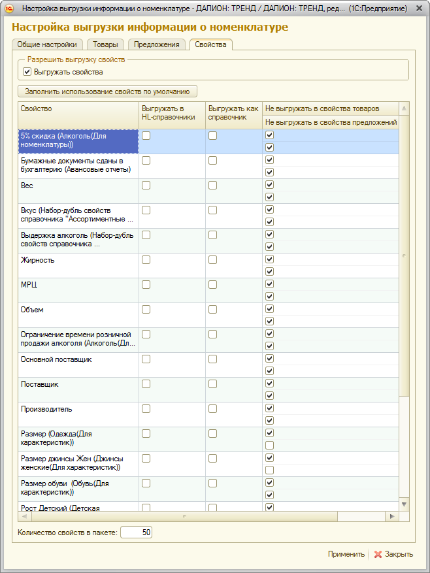The image size is (430, 573).
Task: Select the Поставщик property name cell
Action: pos(78,389)
